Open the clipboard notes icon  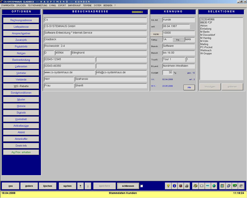[223, 186]
